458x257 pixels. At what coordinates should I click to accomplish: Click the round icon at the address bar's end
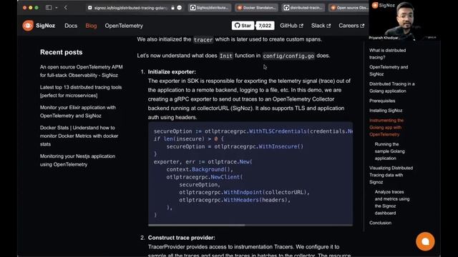180,8
